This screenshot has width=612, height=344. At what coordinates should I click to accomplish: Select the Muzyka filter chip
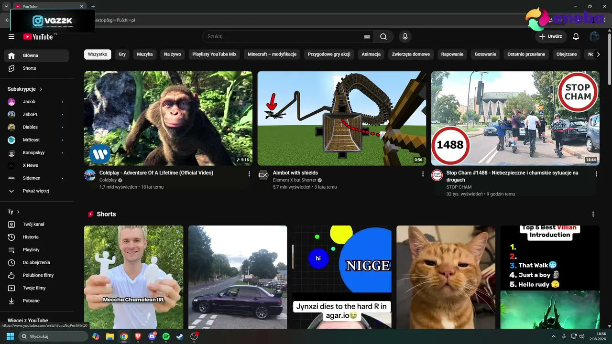pos(145,54)
